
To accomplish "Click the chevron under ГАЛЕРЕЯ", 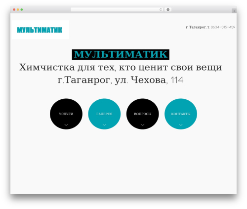I will (104, 125).
